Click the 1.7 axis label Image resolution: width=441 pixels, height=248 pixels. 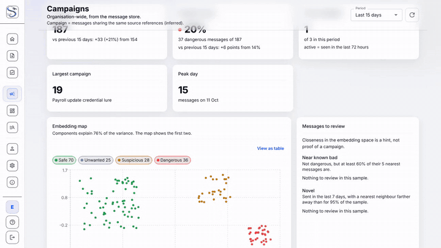click(65, 170)
